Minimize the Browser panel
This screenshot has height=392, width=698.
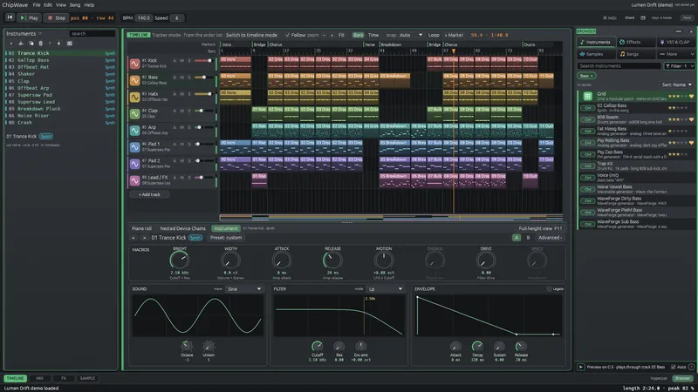679,31
